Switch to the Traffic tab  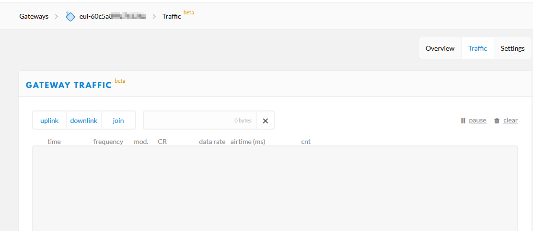pyautogui.click(x=477, y=48)
